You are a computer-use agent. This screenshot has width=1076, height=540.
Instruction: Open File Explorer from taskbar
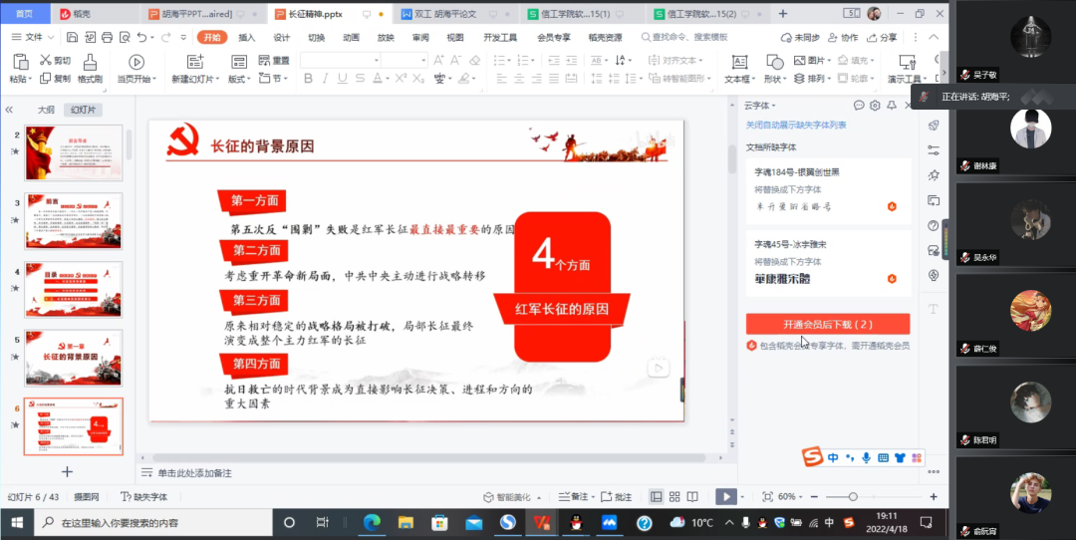[405, 523]
